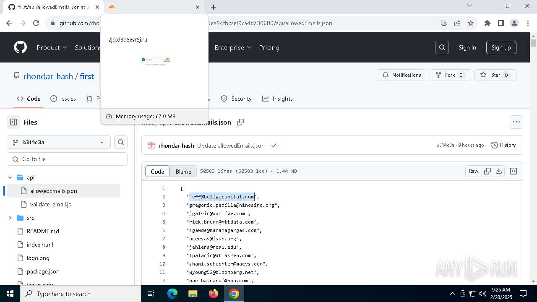This screenshot has width=537, height=302.
Task: Open a new Chrome tab
Action: tap(214, 7)
